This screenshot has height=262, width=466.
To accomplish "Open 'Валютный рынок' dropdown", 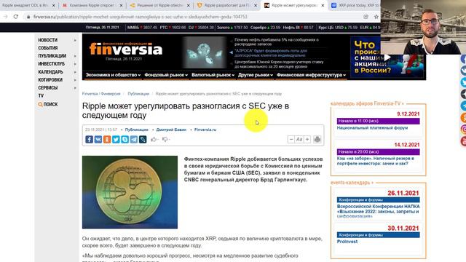I will coord(213,75).
